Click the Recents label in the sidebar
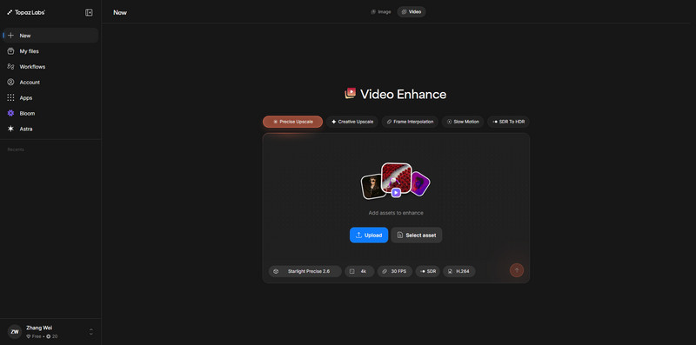The height and width of the screenshot is (345, 696). coord(16,149)
